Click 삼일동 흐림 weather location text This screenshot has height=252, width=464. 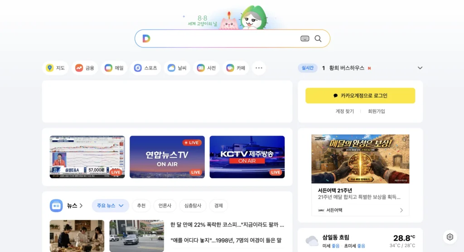[336, 237]
